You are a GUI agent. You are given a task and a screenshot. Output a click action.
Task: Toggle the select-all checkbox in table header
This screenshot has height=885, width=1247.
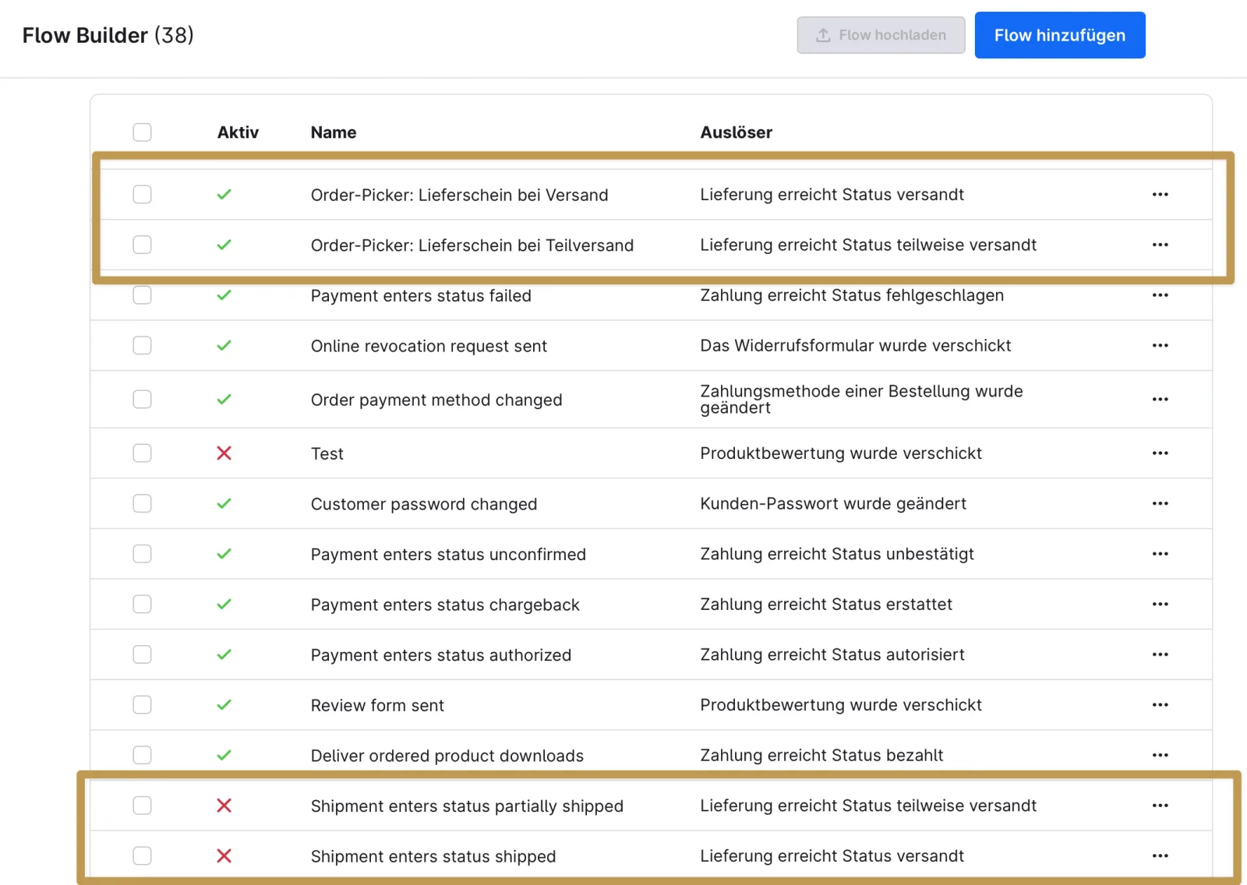pyautogui.click(x=142, y=132)
